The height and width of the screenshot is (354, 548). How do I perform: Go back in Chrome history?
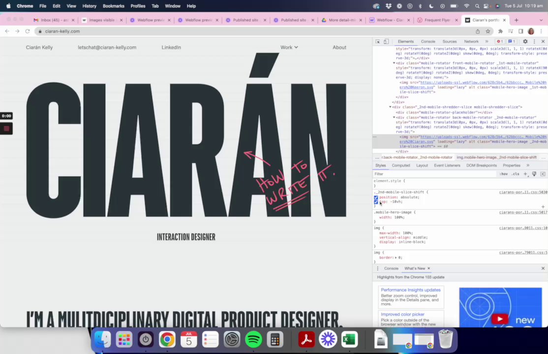point(7,31)
